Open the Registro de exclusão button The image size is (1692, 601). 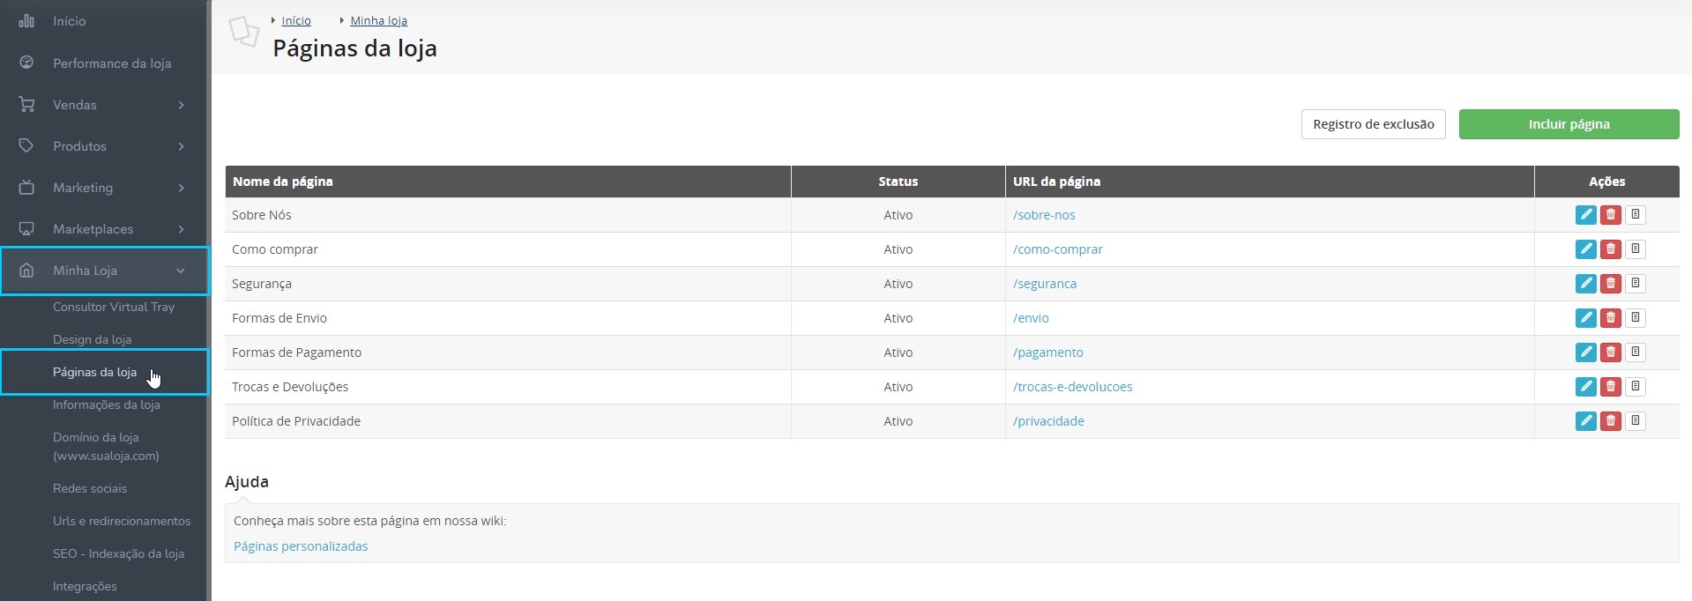1373,124
